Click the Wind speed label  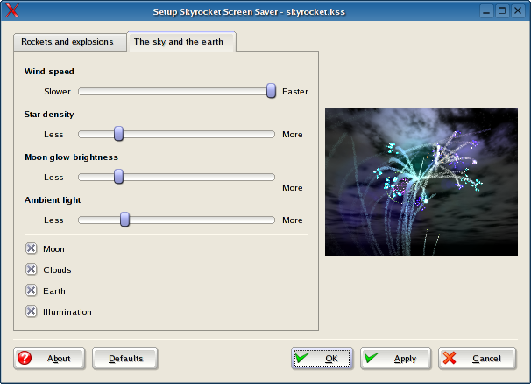pos(49,72)
